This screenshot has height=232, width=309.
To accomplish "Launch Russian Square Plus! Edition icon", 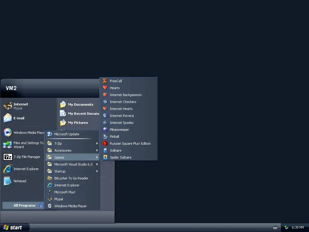I will [105, 143].
